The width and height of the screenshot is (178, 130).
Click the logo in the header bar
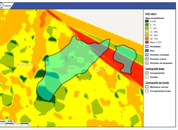pyautogui.click(x=6, y=6)
